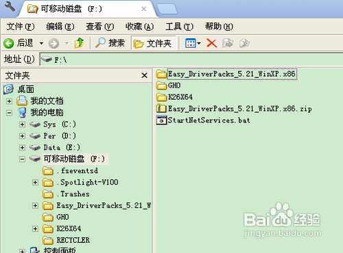Viewport: 343px width, 253px height.
Task: Select GHO folder in the tree
Action: (62, 217)
